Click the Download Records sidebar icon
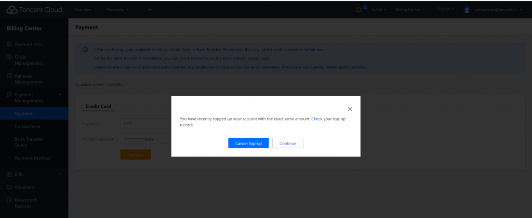This screenshot has height=218, width=532. coord(9,200)
